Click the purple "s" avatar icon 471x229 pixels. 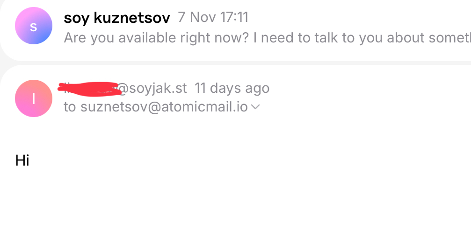coord(33,26)
